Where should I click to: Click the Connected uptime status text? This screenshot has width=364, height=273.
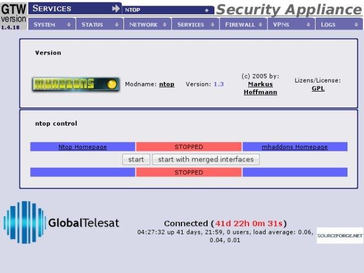225,224
